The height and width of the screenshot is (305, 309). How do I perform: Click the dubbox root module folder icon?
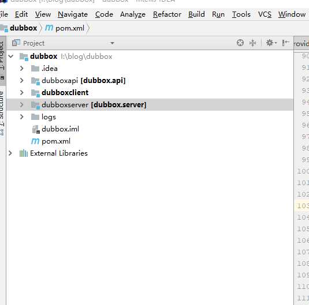point(24,57)
